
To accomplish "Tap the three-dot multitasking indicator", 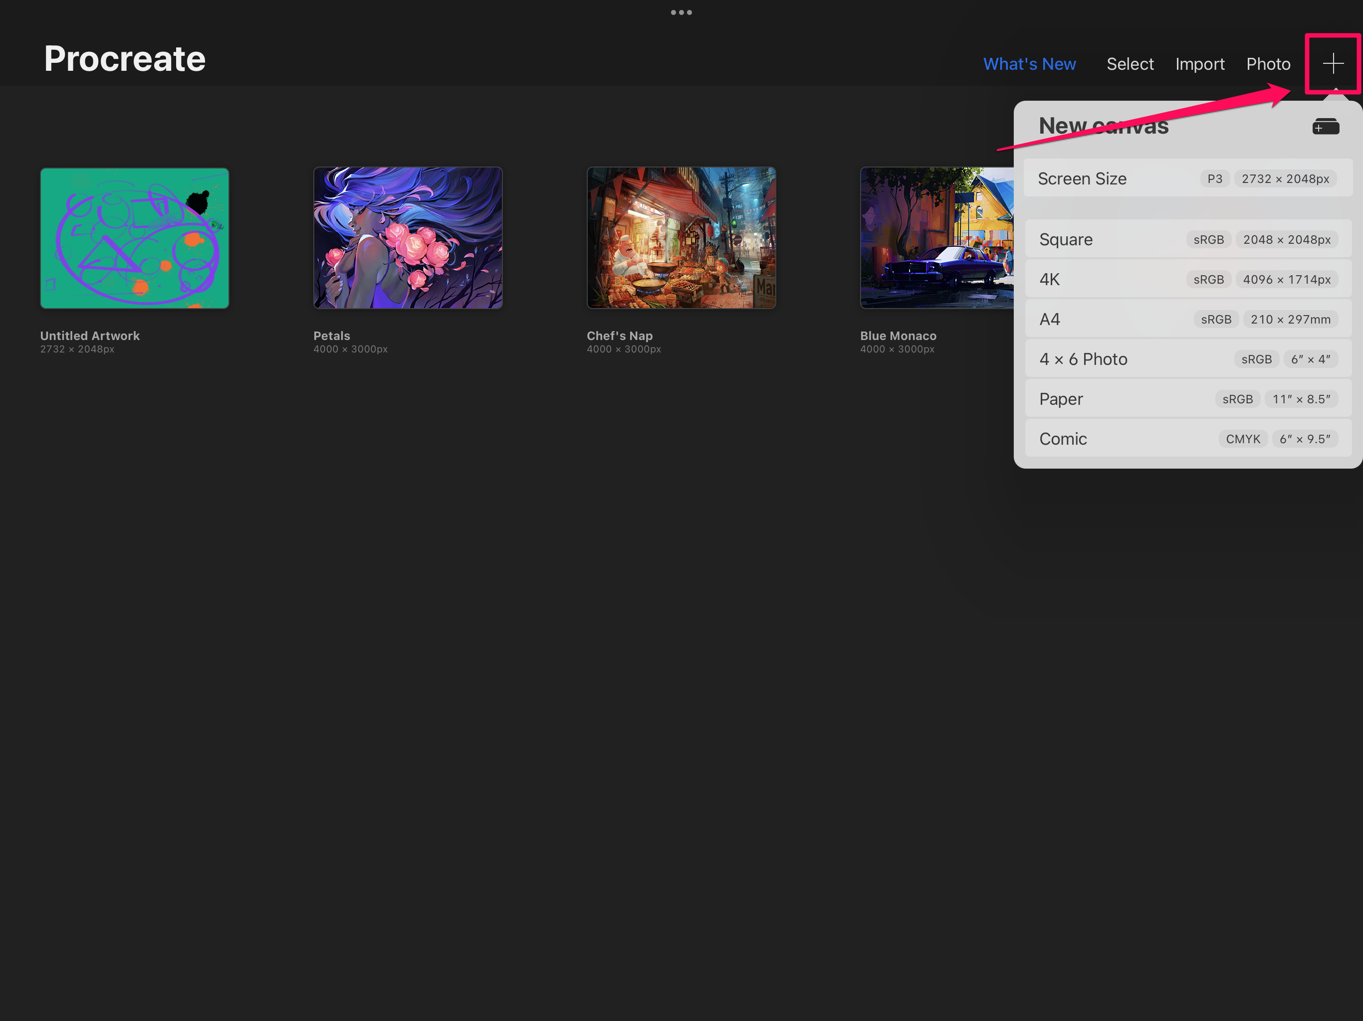I will pyautogui.click(x=681, y=12).
